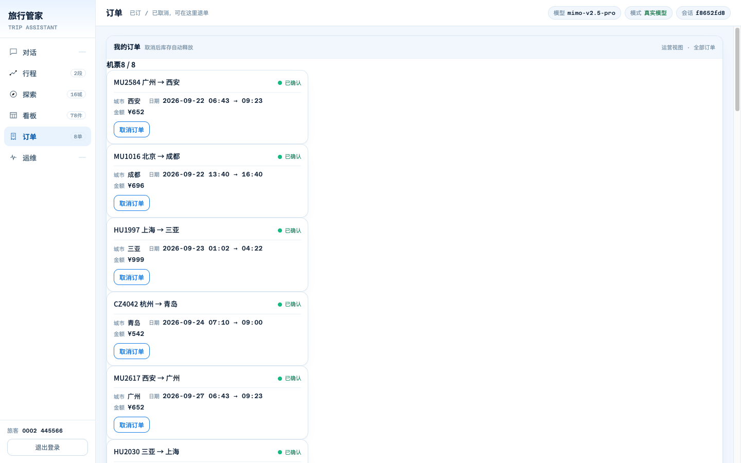The width and height of the screenshot is (741, 463).
Task: Cancel the HU1997 上海 → 三亚 order
Action: coord(132,277)
